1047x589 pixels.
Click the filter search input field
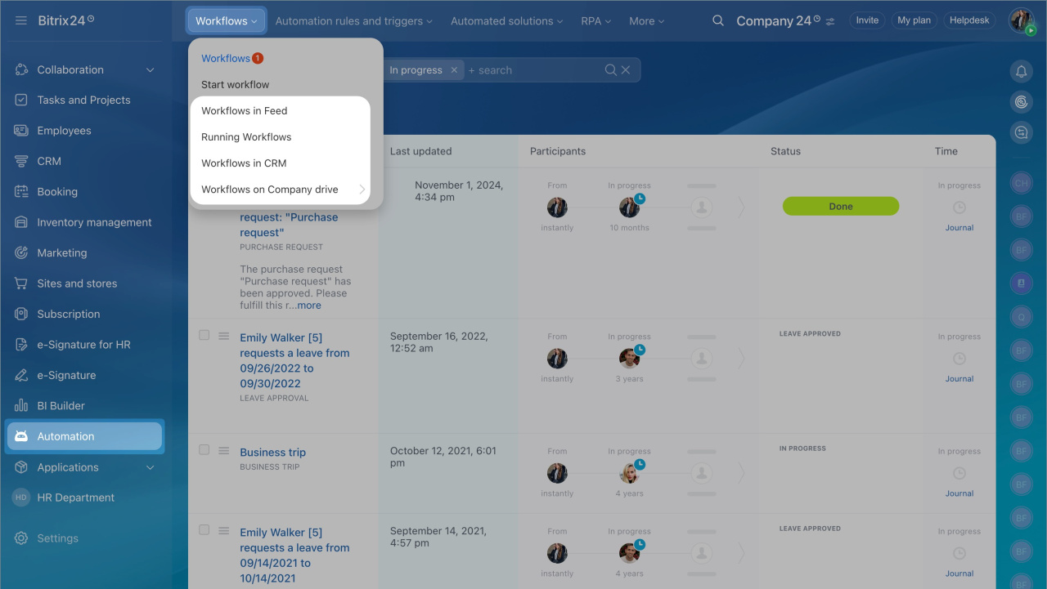coord(536,70)
